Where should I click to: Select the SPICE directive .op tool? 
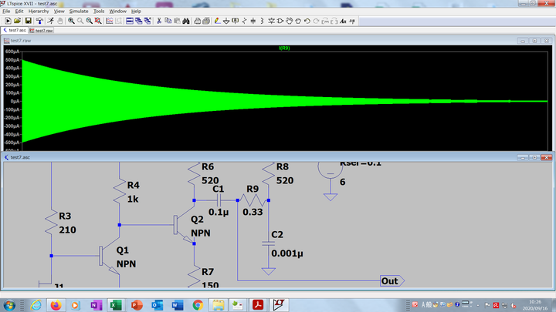pyautogui.click(x=353, y=21)
